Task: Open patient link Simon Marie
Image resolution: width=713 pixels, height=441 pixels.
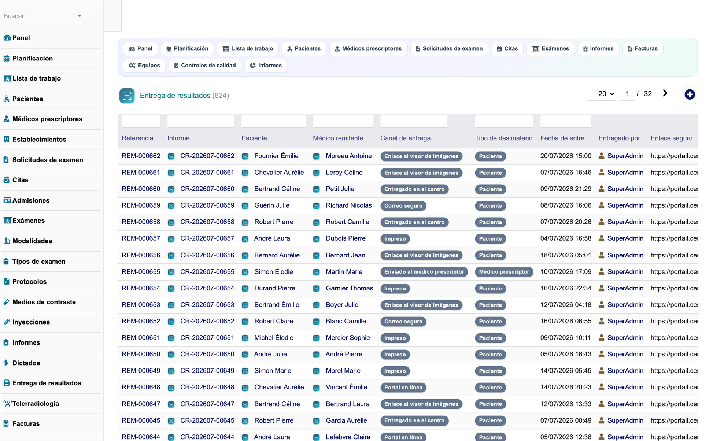Action: point(273,371)
